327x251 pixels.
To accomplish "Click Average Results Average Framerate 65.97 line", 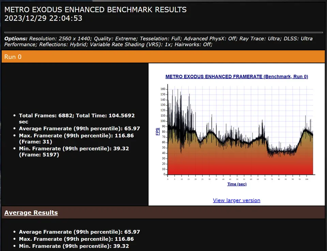I will [x=79, y=232].
